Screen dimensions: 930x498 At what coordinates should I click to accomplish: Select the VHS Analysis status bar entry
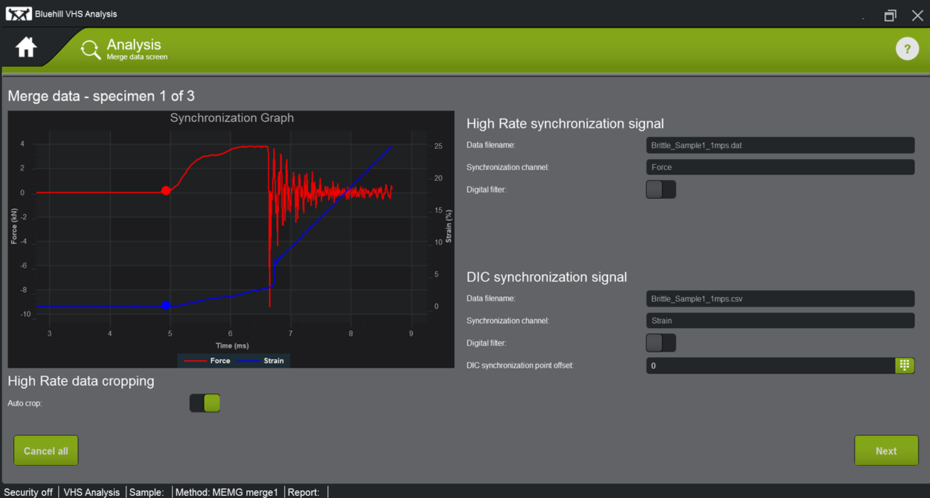pyautogui.click(x=91, y=492)
